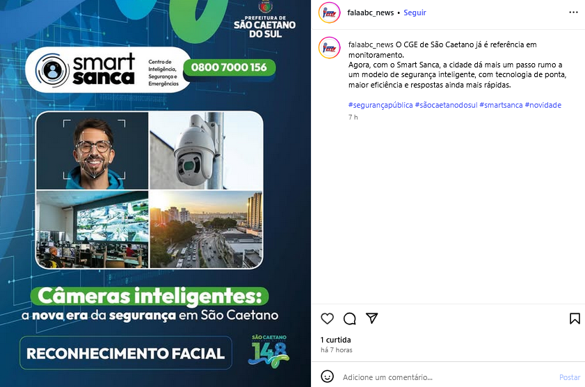This screenshot has width=585, height=387.
Task: Click falaabc_news profile picture in header
Action: pyautogui.click(x=330, y=13)
